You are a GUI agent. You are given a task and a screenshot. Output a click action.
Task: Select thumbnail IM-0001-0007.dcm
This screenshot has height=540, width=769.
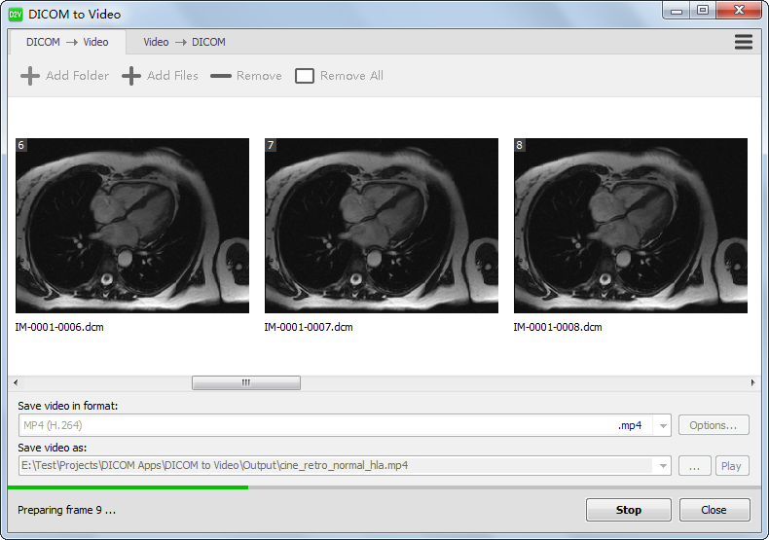[x=382, y=226]
